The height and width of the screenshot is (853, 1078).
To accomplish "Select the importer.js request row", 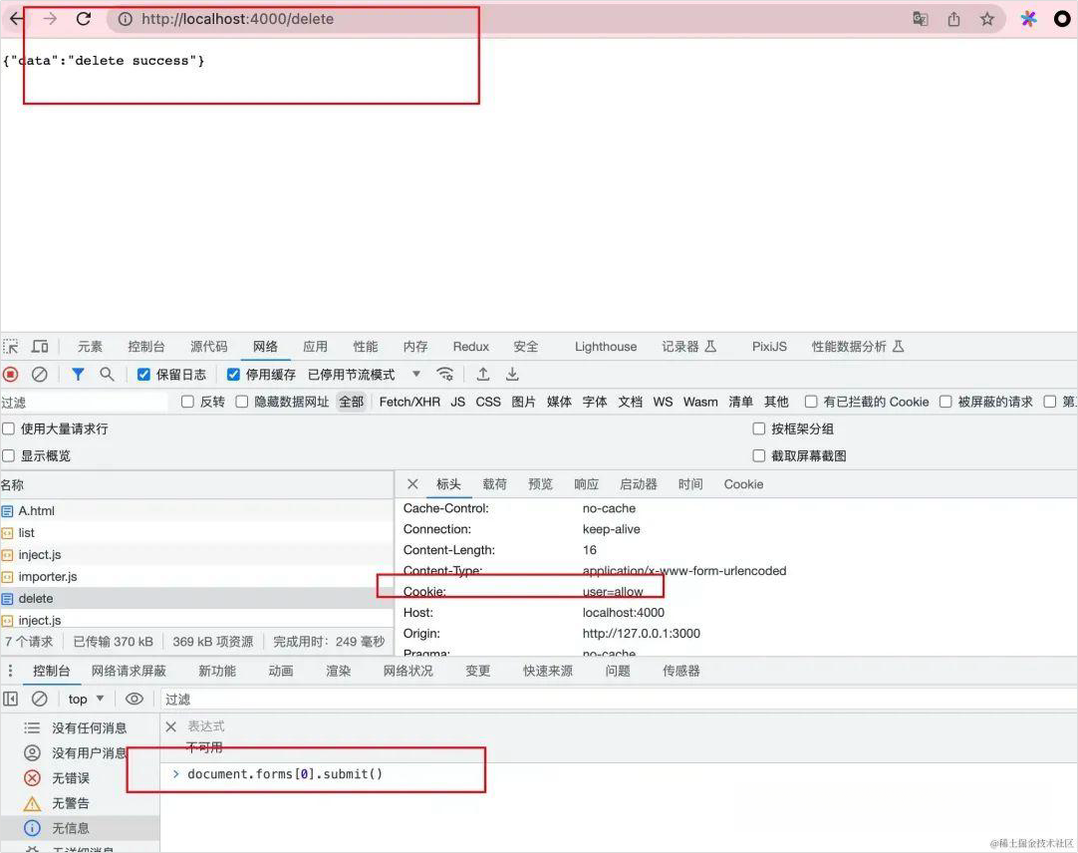I will coord(196,576).
